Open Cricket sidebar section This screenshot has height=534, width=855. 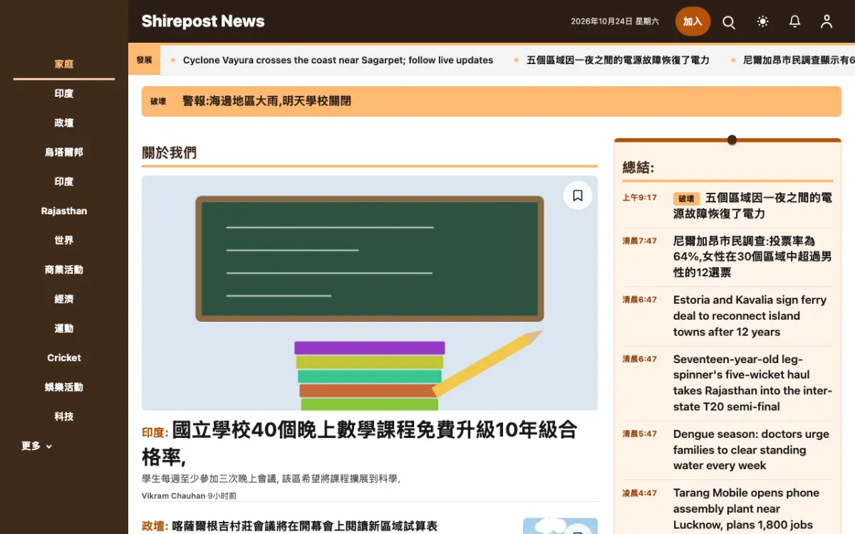point(64,357)
